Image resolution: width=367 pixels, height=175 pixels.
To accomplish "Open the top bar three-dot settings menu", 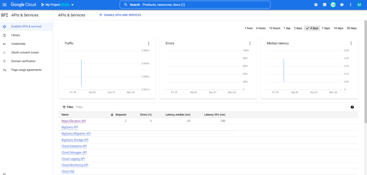I will pyautogui.click(x=351, y=5).
